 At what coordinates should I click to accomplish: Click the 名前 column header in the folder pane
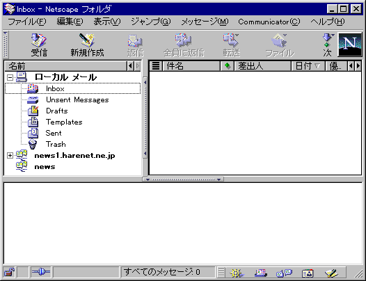click(x=65, y=66)
